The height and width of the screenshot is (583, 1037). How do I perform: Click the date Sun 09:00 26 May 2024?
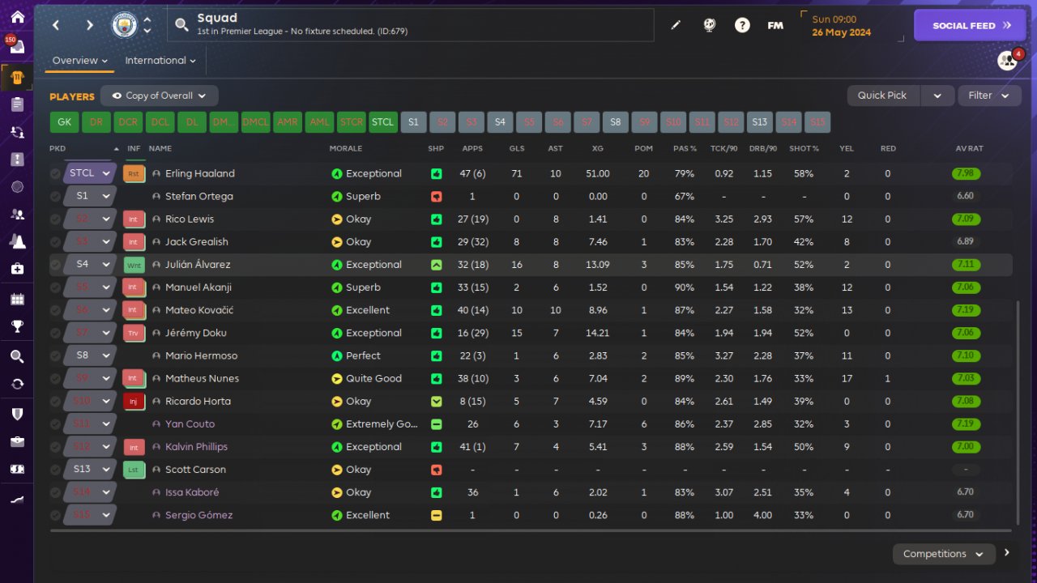click(842, 26)
